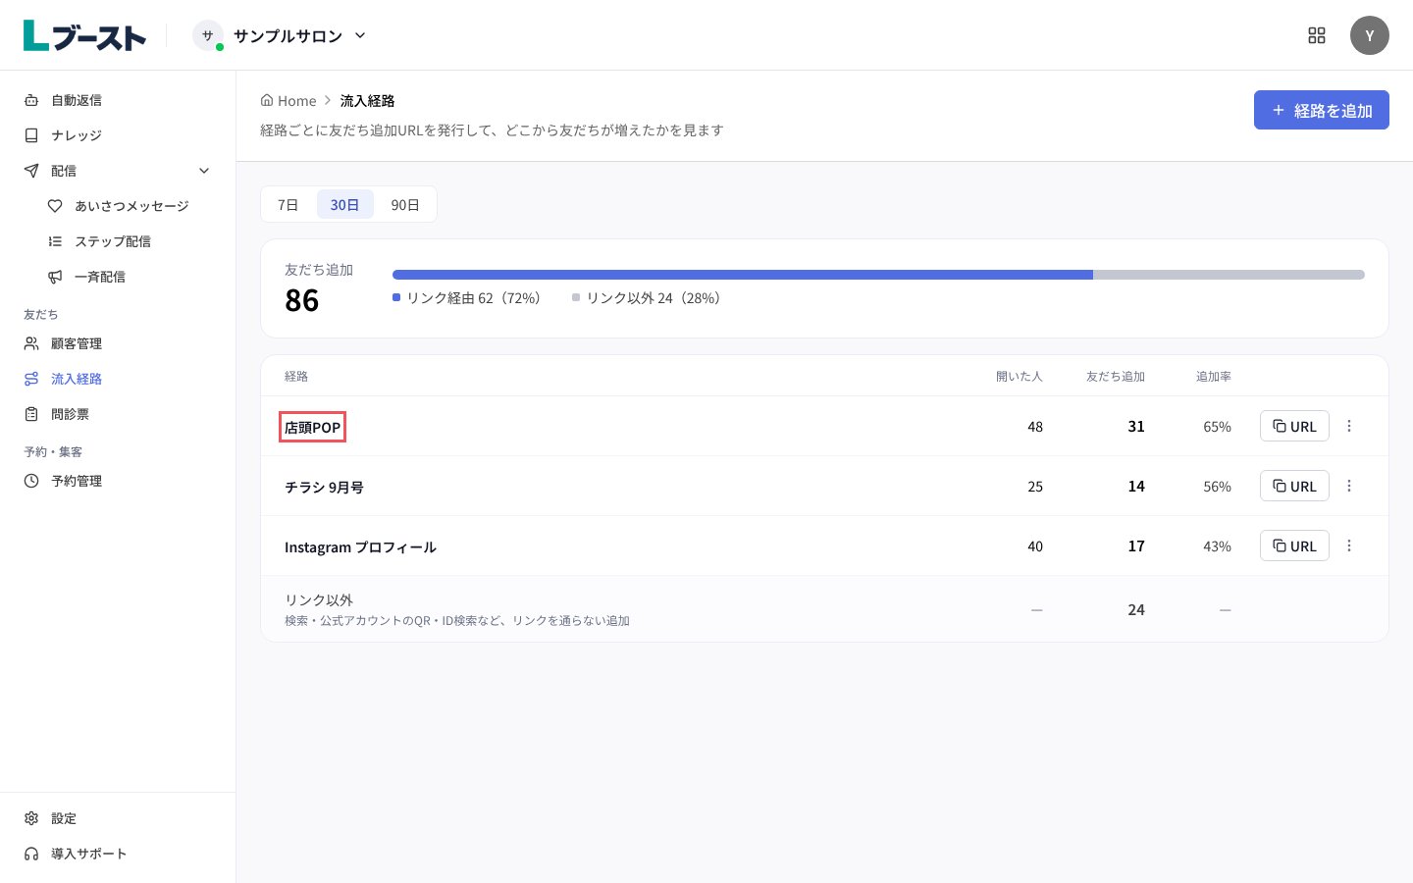The height and width of the screenshot is (883, 1413).
Task: Copy URL for チラシ 9月号
Action: tap(1294, 486)
